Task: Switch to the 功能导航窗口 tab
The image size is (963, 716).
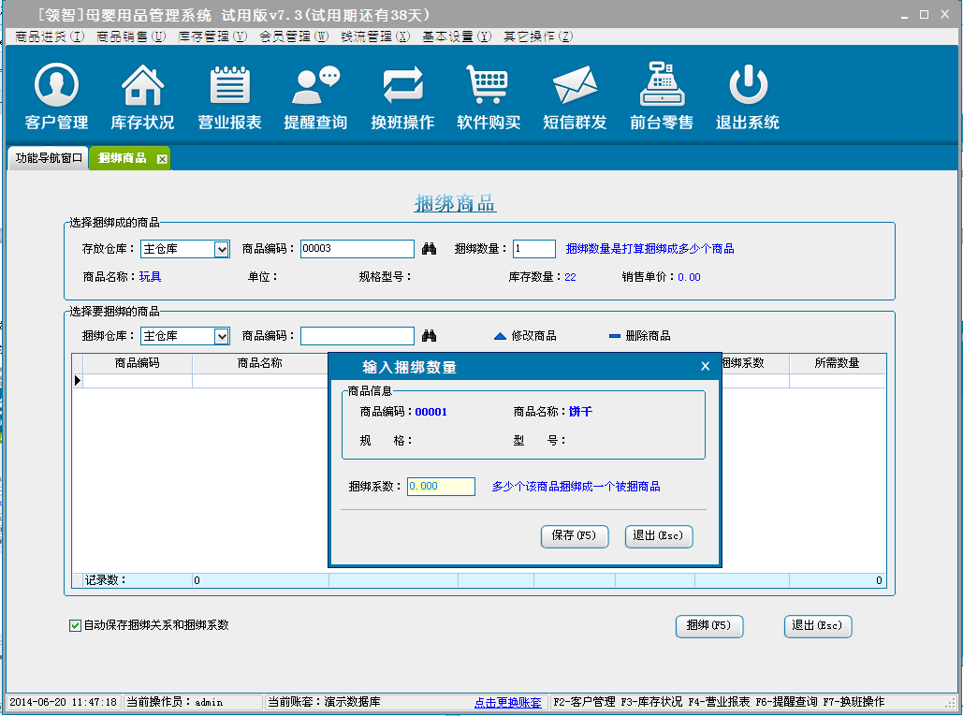Action: pyautogui.click(x=48, y=158)
